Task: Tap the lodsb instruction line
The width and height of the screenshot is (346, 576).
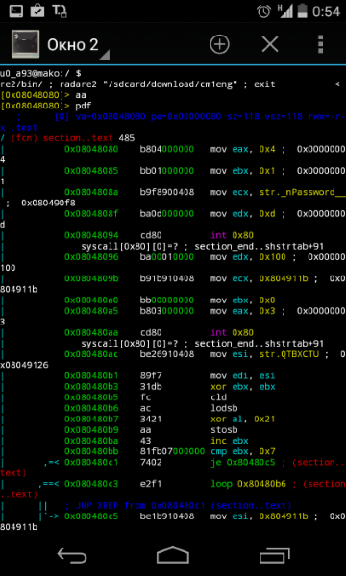Action: [151, 409]
